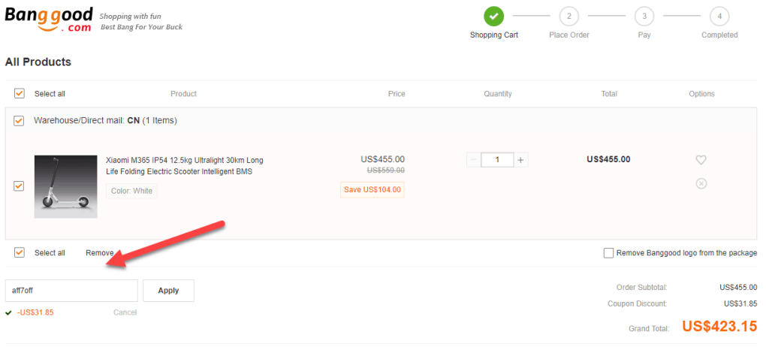Add scooter to wishlist heart icon
Viewport: 766px width, 347px height.
[701, 160]
